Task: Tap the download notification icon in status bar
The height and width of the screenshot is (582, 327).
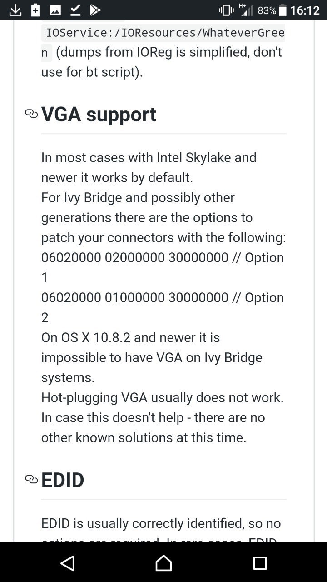Action: 15,10
